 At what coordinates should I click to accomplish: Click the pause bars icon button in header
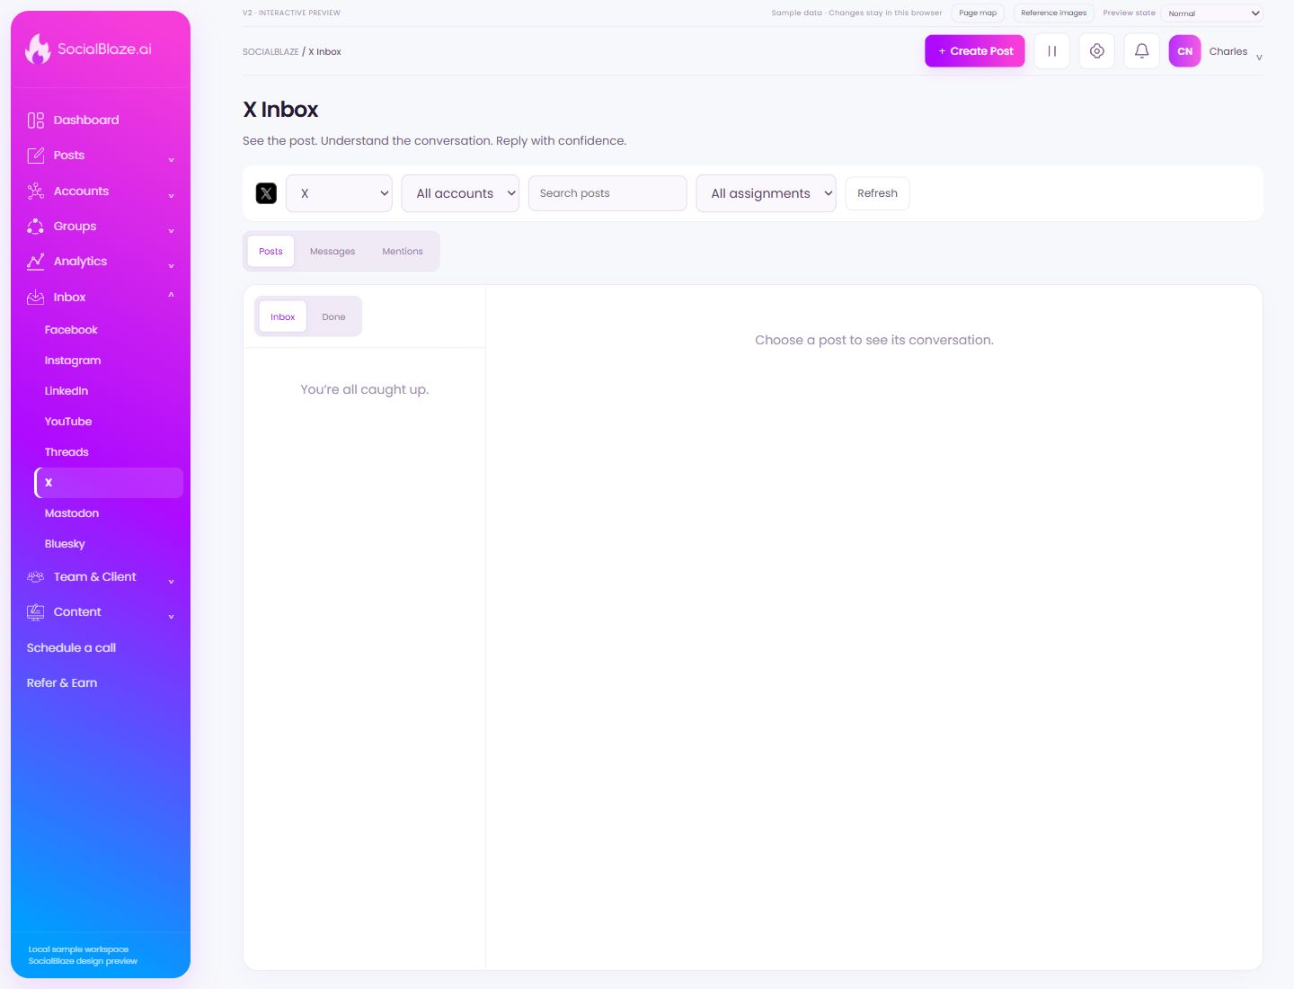pyautogui.click(x=1051, y=51)
